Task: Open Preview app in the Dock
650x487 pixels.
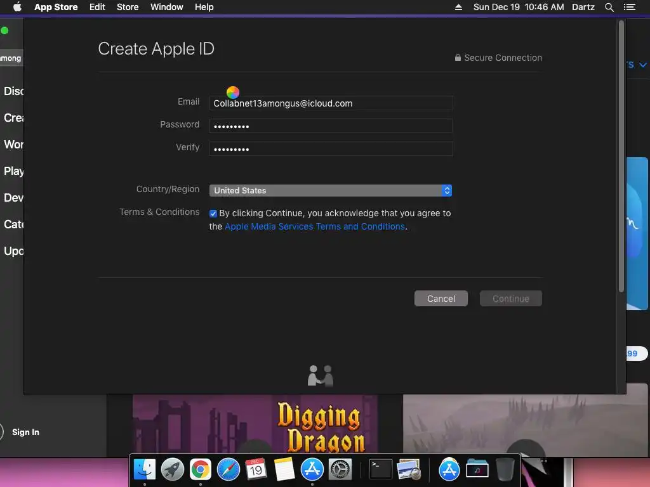Action: tap(409, 470)
